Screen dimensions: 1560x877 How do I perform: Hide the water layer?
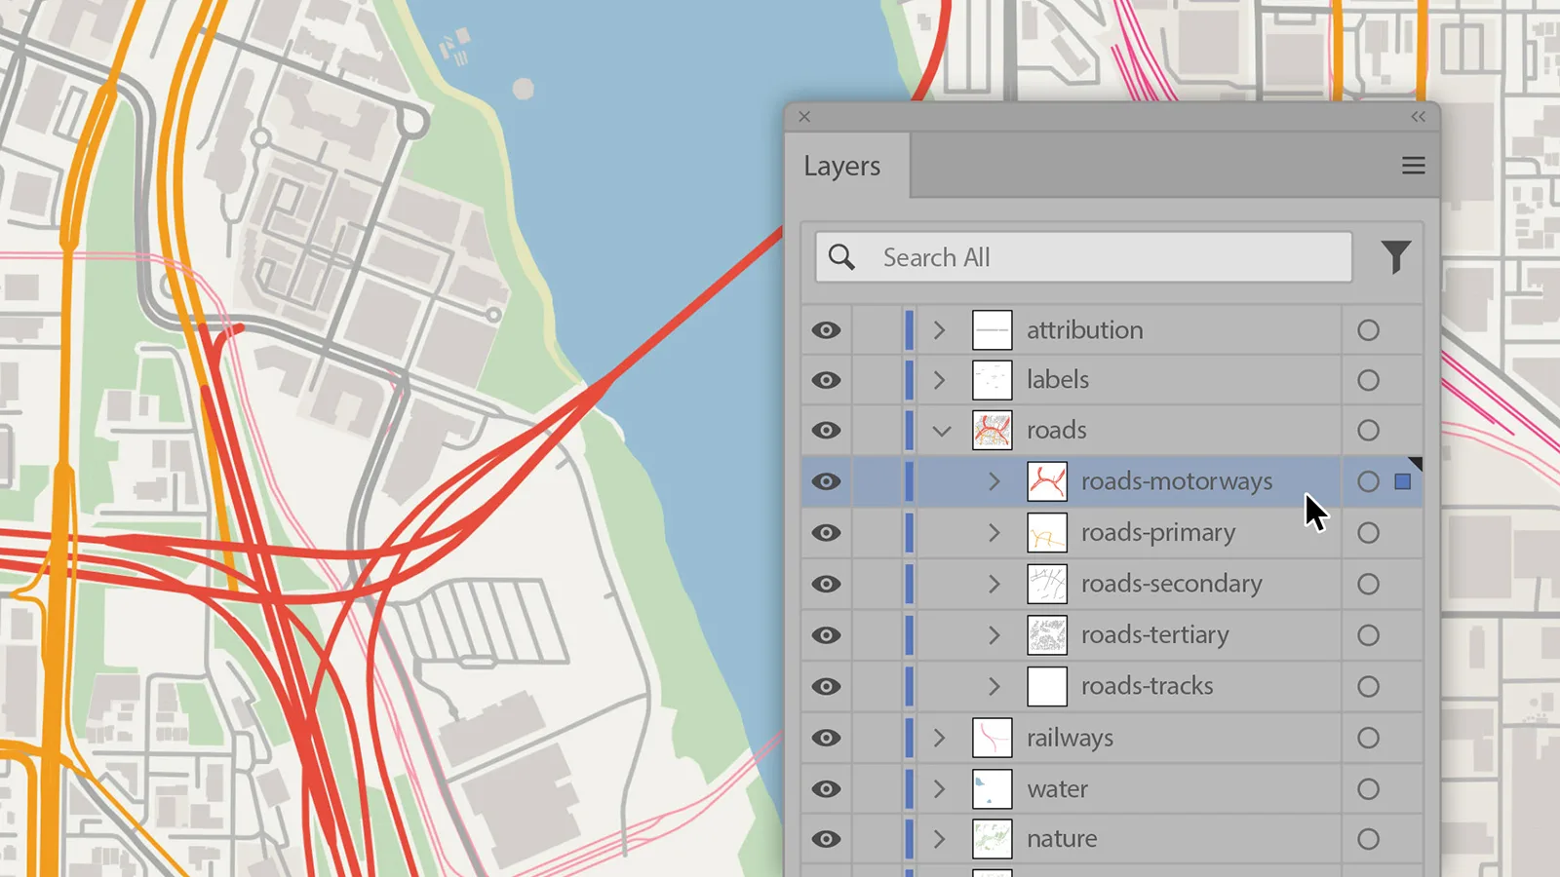[826, 789]
